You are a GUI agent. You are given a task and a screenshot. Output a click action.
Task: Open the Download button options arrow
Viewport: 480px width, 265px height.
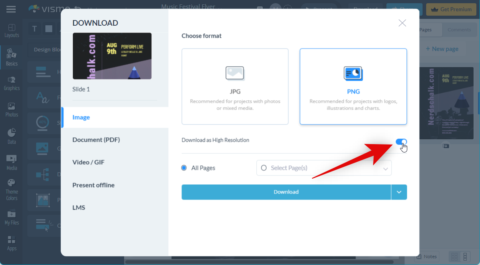coord(399,192)
